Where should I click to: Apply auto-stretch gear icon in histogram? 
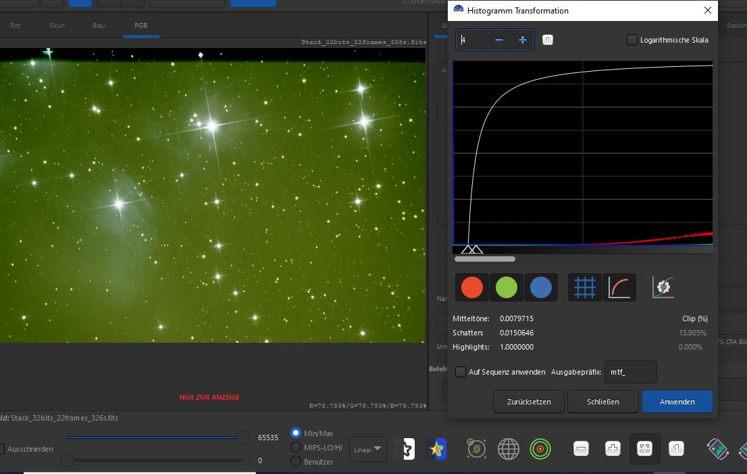pos(663,287)
